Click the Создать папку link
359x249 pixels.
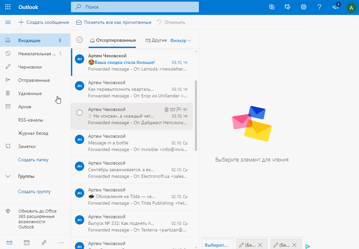33,160
